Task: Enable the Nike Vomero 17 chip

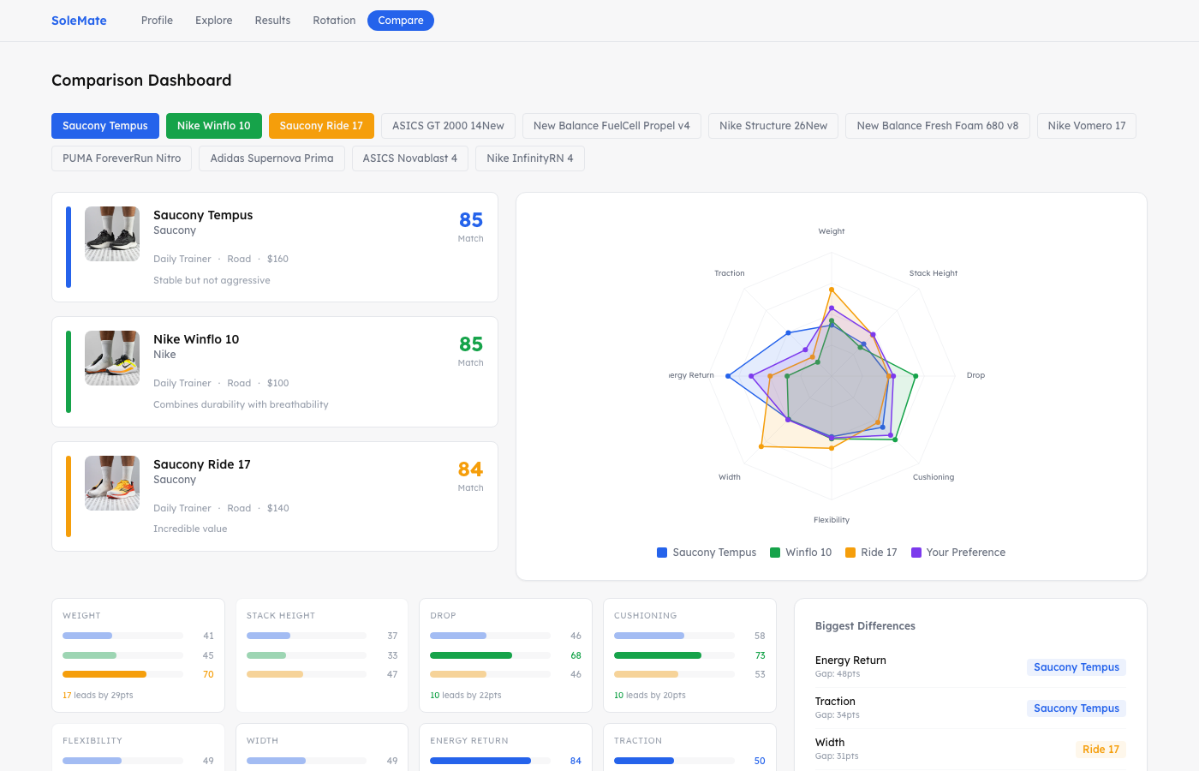Action: pos(1086,125)
